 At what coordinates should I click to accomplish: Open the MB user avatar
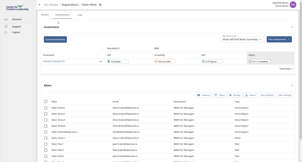tap(293, 5)
